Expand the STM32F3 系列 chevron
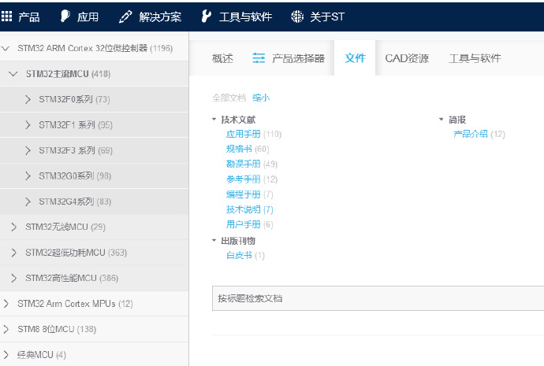544x366 pixels. 28,150
